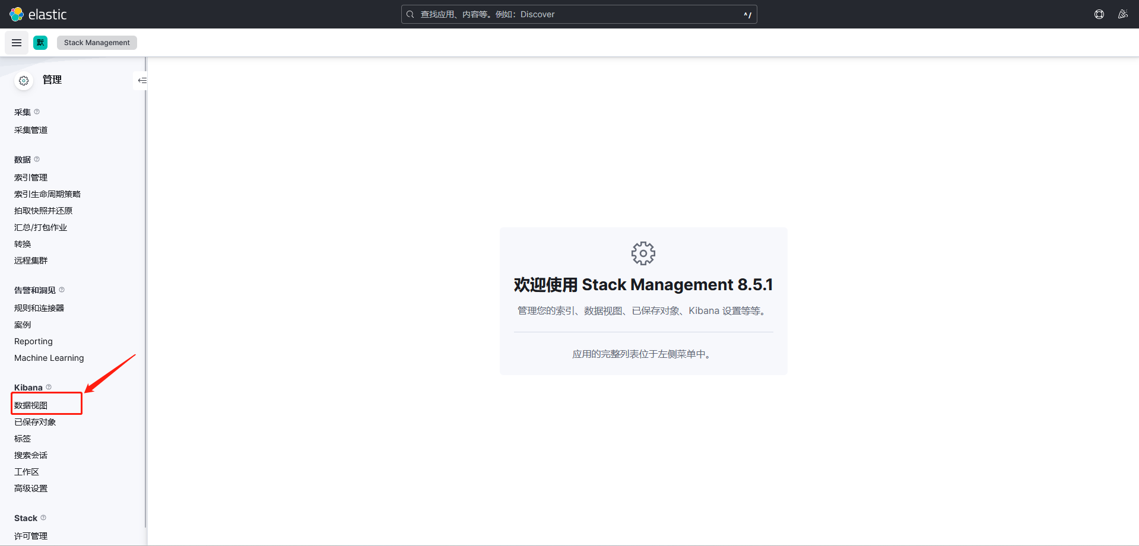1139x546 pixels.
Task: Open the help menu icon
Action: [x=1099, y=14]
